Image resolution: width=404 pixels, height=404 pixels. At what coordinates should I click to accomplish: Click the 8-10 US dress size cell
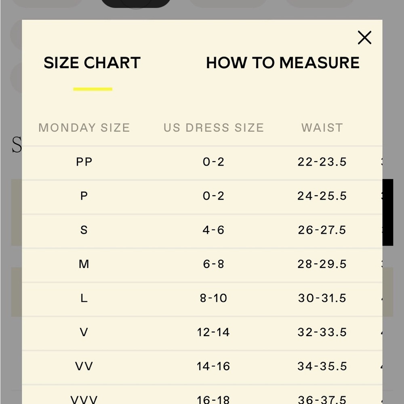214,298
